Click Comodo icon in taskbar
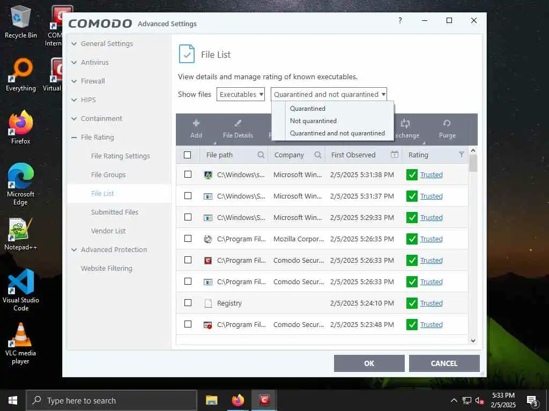549x411 pixels. pyautogui.click(x=264, y=400)
